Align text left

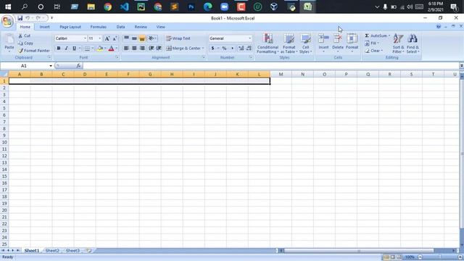126,48
